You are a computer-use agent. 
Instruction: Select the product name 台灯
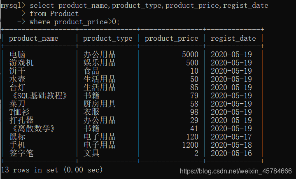(x=17, y=88)
